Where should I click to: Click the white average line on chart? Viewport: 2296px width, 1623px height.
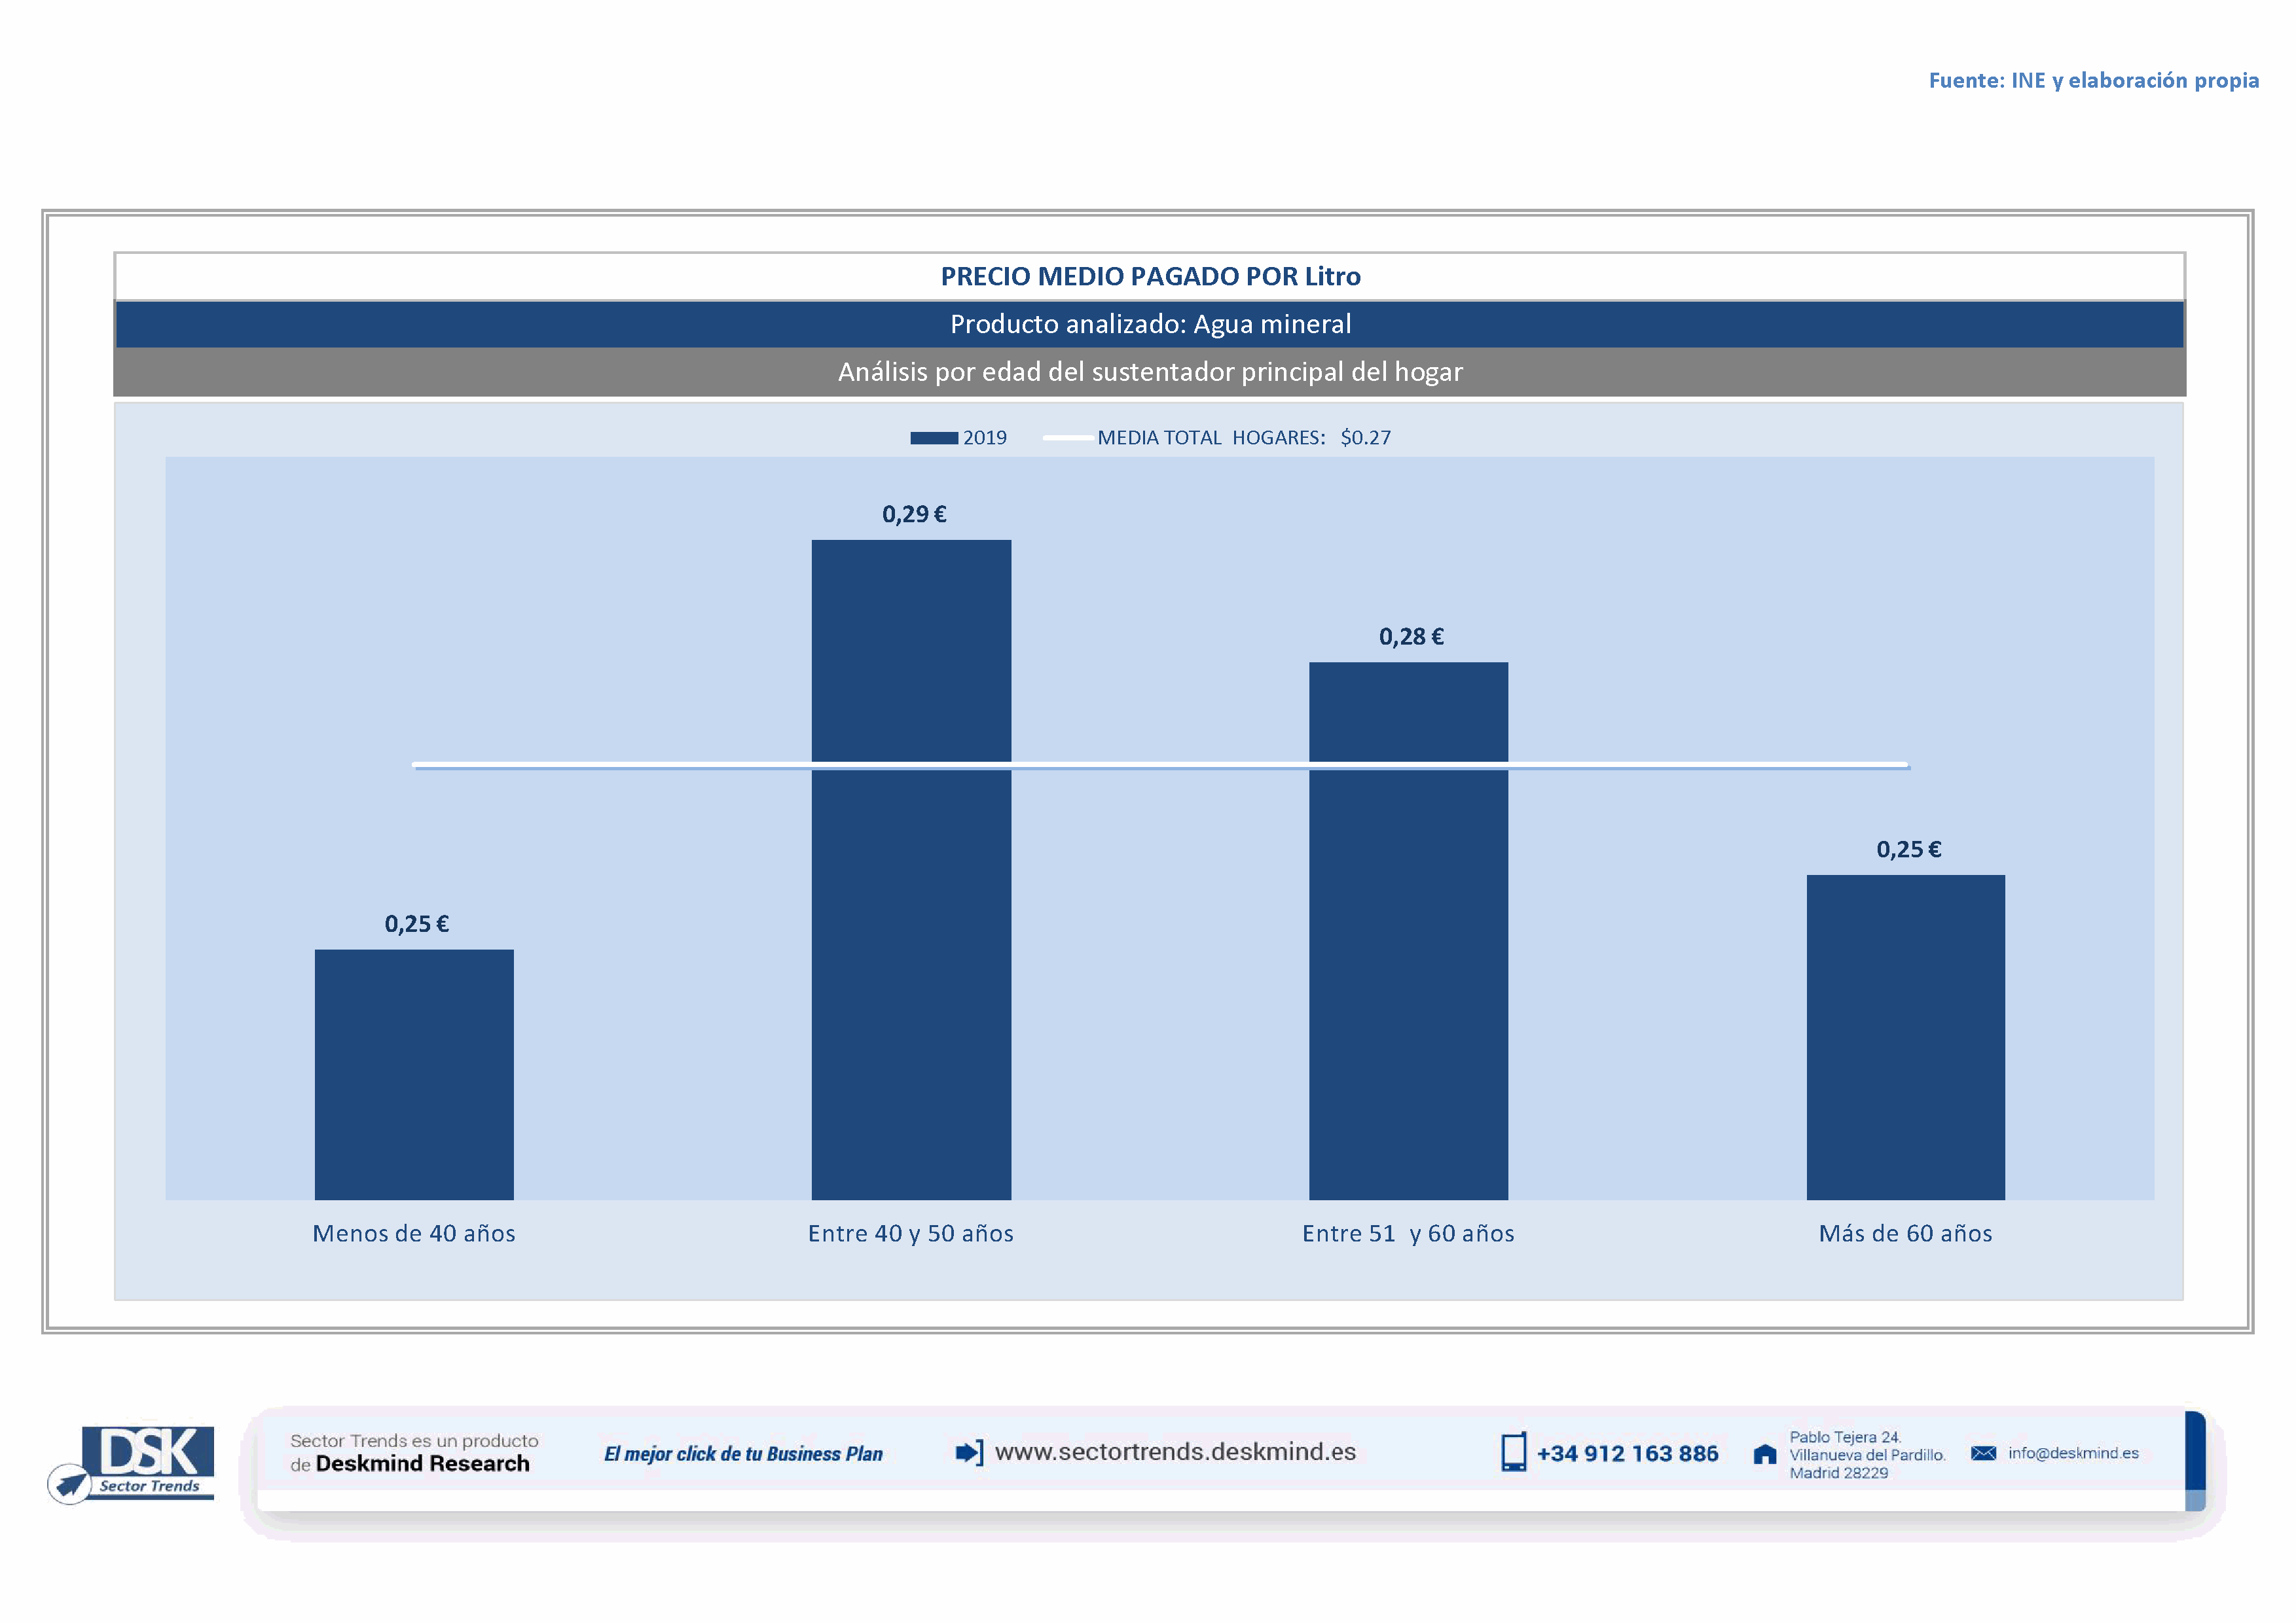[x=1160, y=766]
